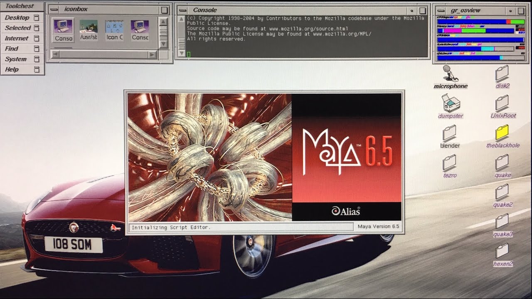This screenshot has height=299, width=532.
Task: Click iconbox vertical scrollbar down arrow
Action: tap(164, 44)
